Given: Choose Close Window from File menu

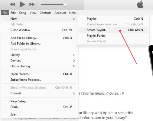Looking at the screenshot, I should pos(40,30).
